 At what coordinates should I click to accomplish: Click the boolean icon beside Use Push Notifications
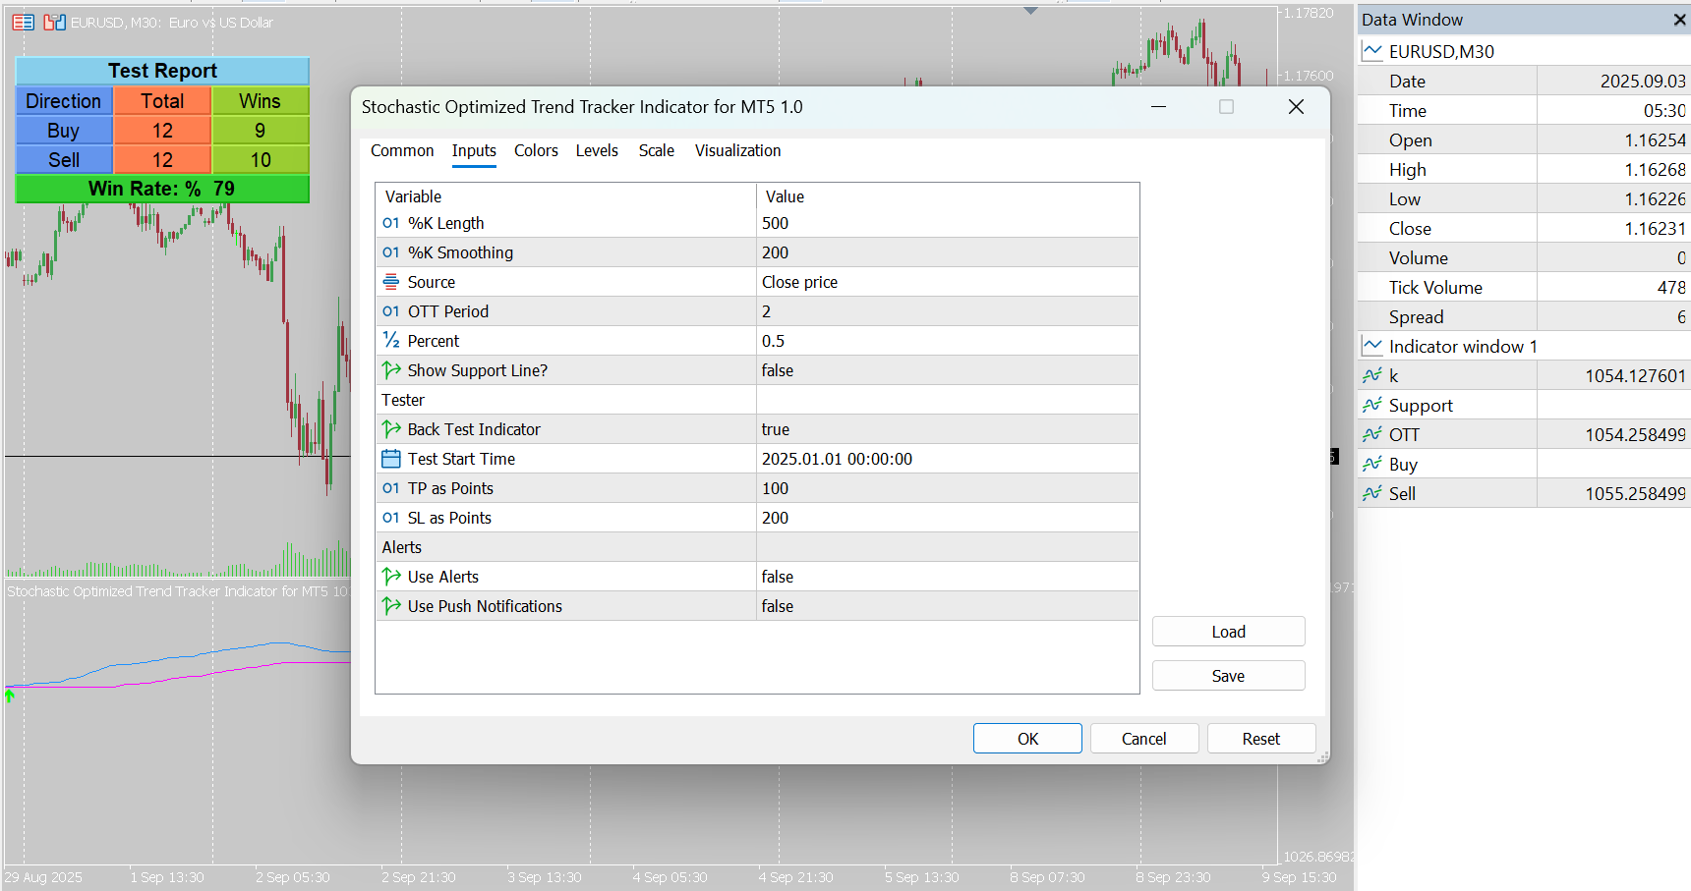(391, 606)
